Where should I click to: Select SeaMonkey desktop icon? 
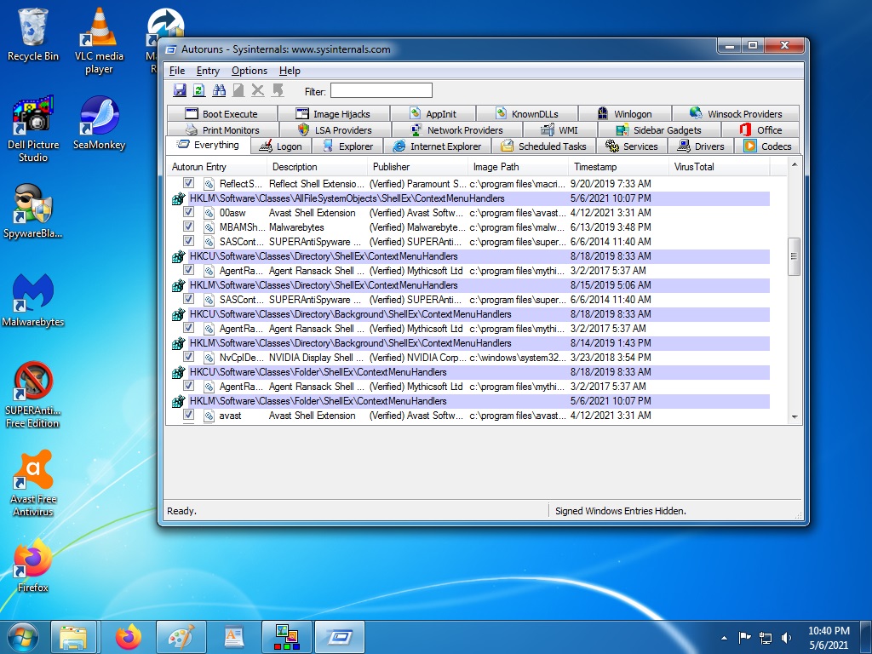[99, 123]
